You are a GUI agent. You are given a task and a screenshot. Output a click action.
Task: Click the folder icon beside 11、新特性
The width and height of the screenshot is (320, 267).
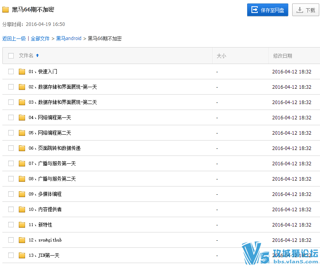click(x=22, y=225)
